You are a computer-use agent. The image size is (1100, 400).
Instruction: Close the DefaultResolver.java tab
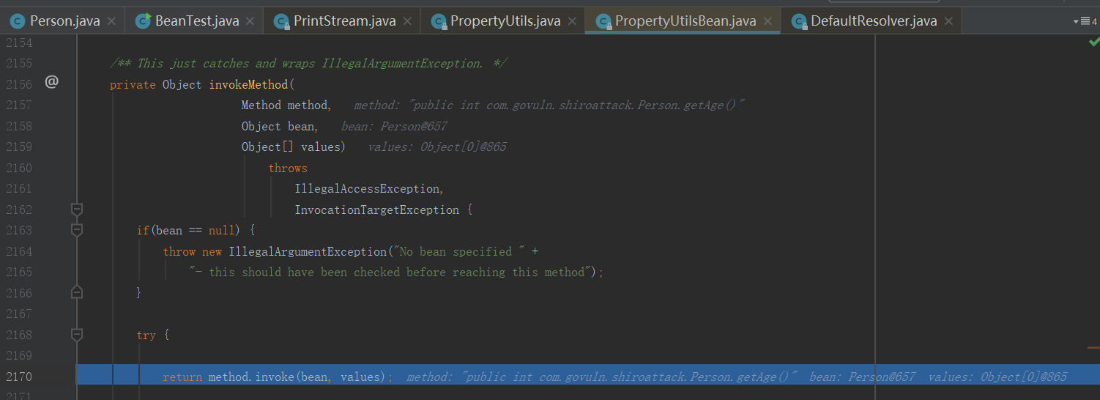(948, 21)
